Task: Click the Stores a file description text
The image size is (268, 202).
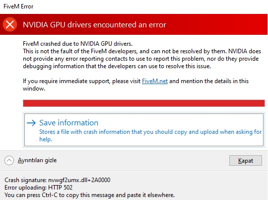Action: [150, 135]
